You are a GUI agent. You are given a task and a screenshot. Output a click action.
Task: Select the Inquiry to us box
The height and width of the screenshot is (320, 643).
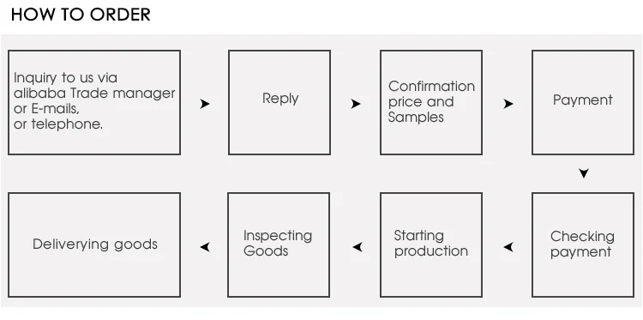(94, 103)
